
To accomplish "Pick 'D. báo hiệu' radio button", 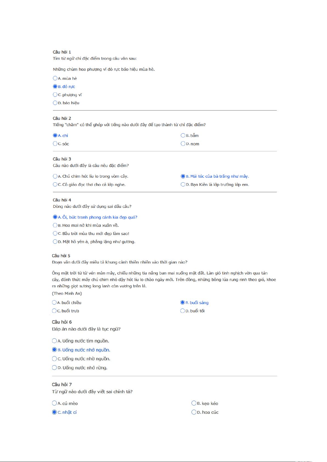I will 55,103.
